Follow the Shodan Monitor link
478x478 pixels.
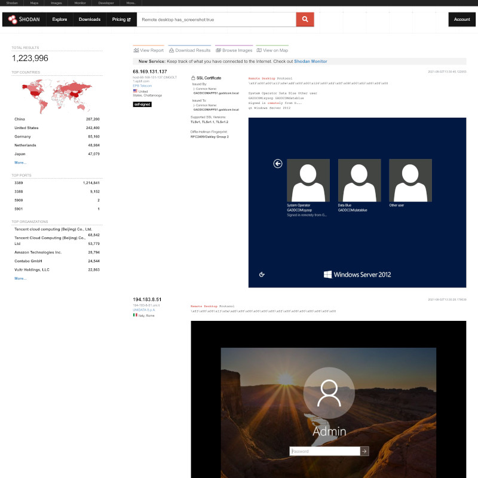coord(310,62)
